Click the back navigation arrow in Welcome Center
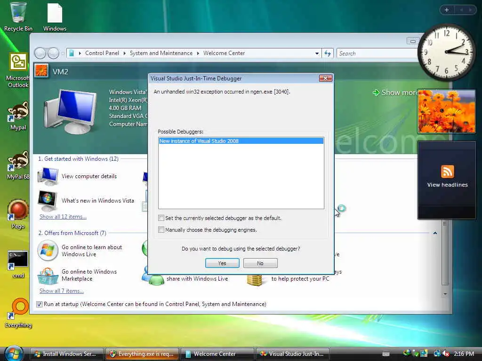Image resolution: width=482 pixels, height=361 pixels. pyautogui.click(x=40, y=53)
